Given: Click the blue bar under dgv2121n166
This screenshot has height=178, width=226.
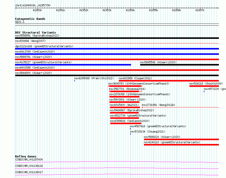Looking at the screenshot, I should tap(117, 49).
